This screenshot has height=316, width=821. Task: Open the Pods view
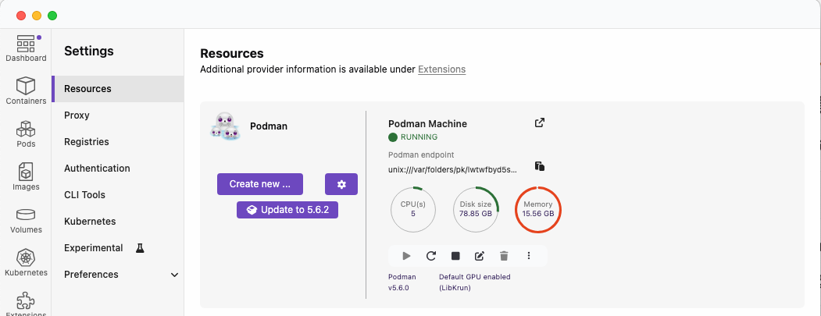point(26,133)
